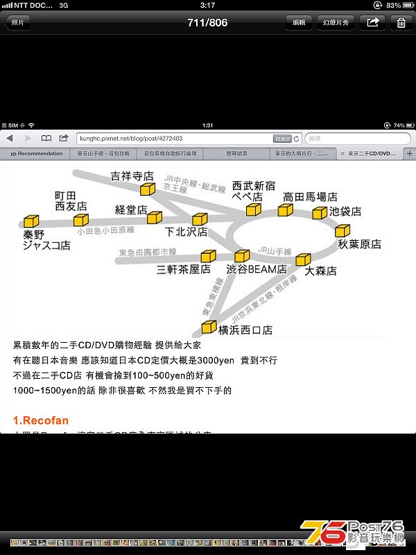The image size is (416, 555).
Task: Click the 横浜西口店 cube marker
Action: (209, 327)
